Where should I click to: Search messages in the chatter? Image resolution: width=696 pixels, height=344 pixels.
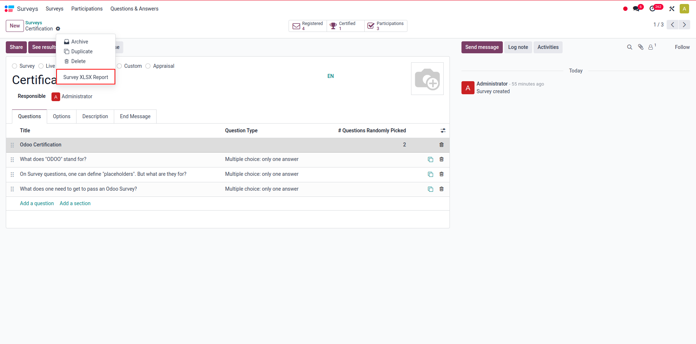point(630,47)
